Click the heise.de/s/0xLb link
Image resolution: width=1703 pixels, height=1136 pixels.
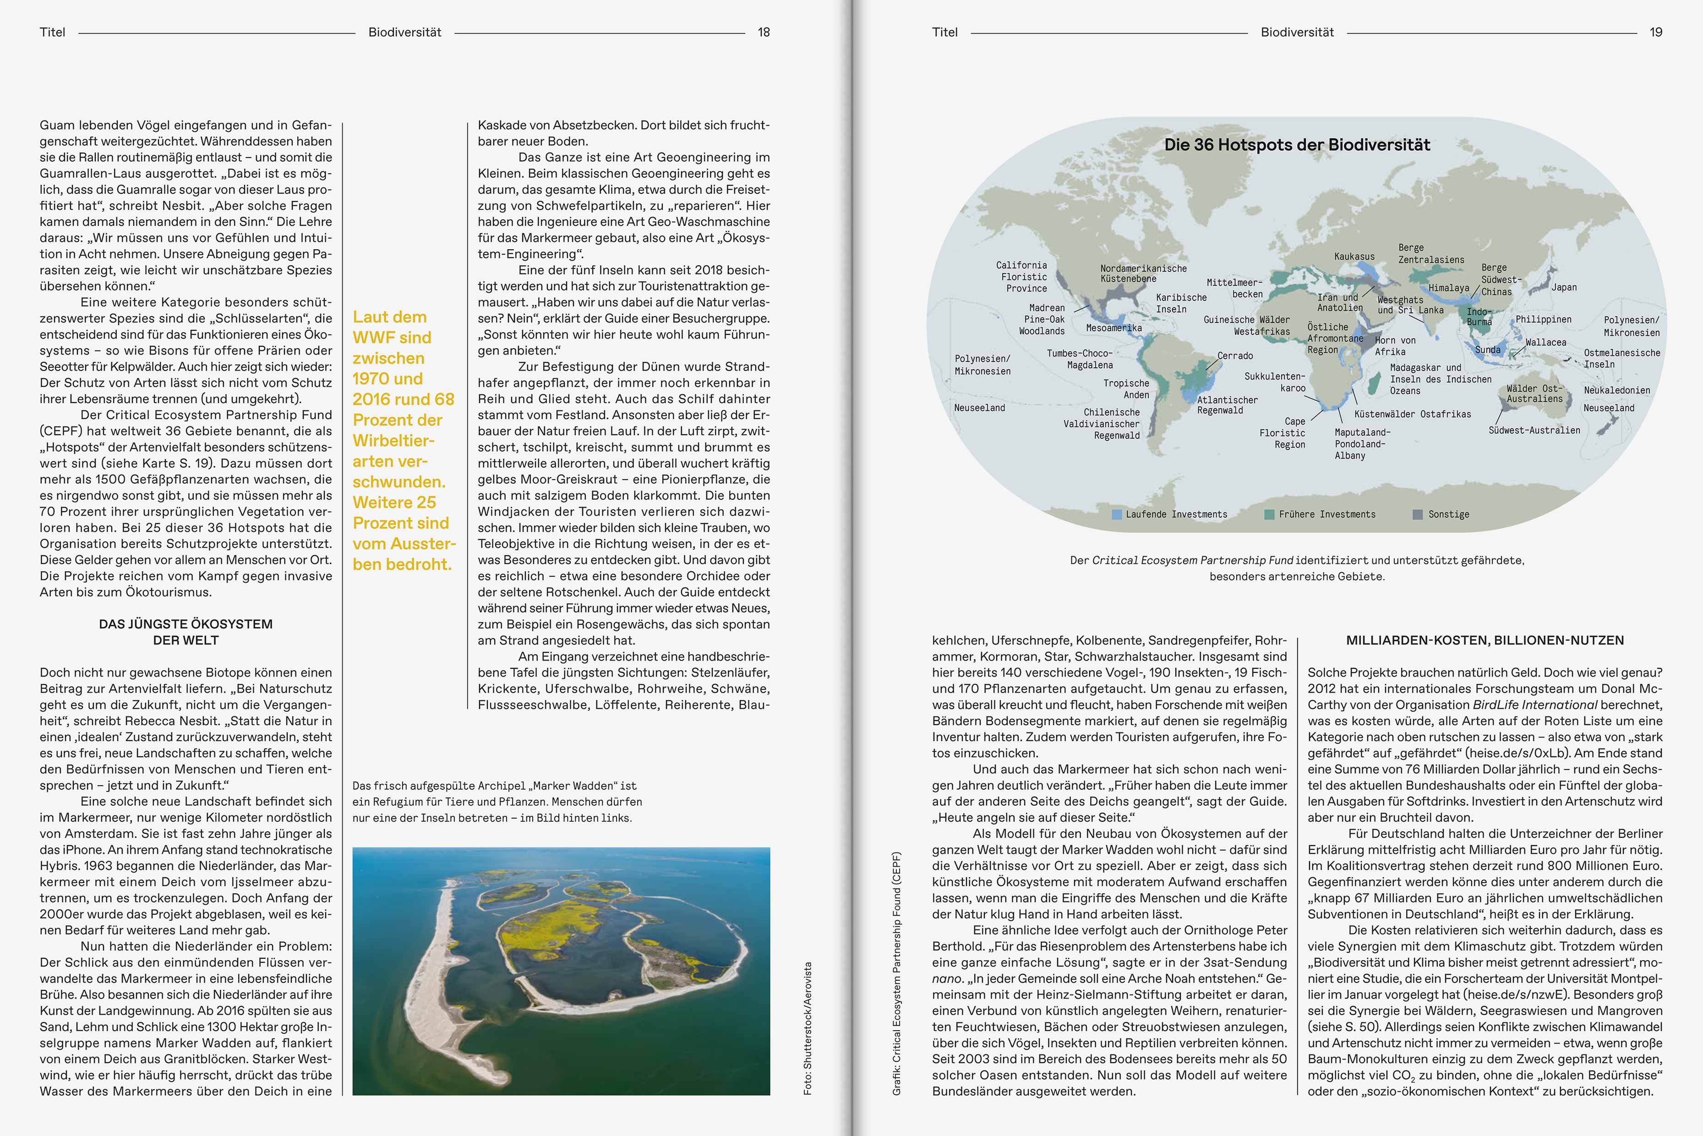coord(1516,754)
